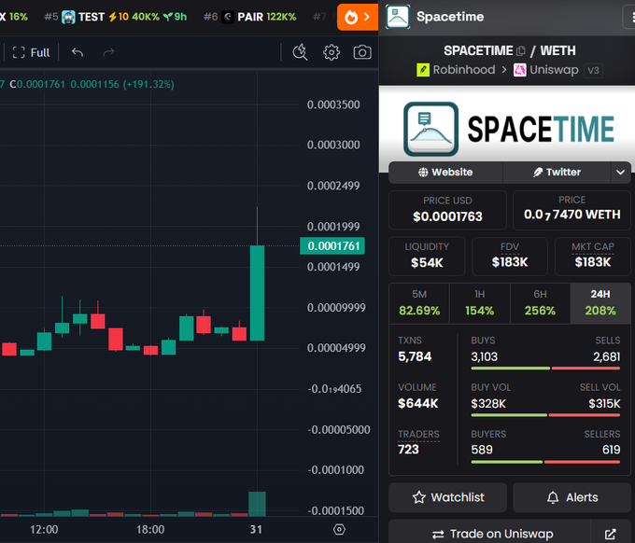Take a chart snapshot with camera icon
This screenshot has width=635, height=543.
coord(362,52)
